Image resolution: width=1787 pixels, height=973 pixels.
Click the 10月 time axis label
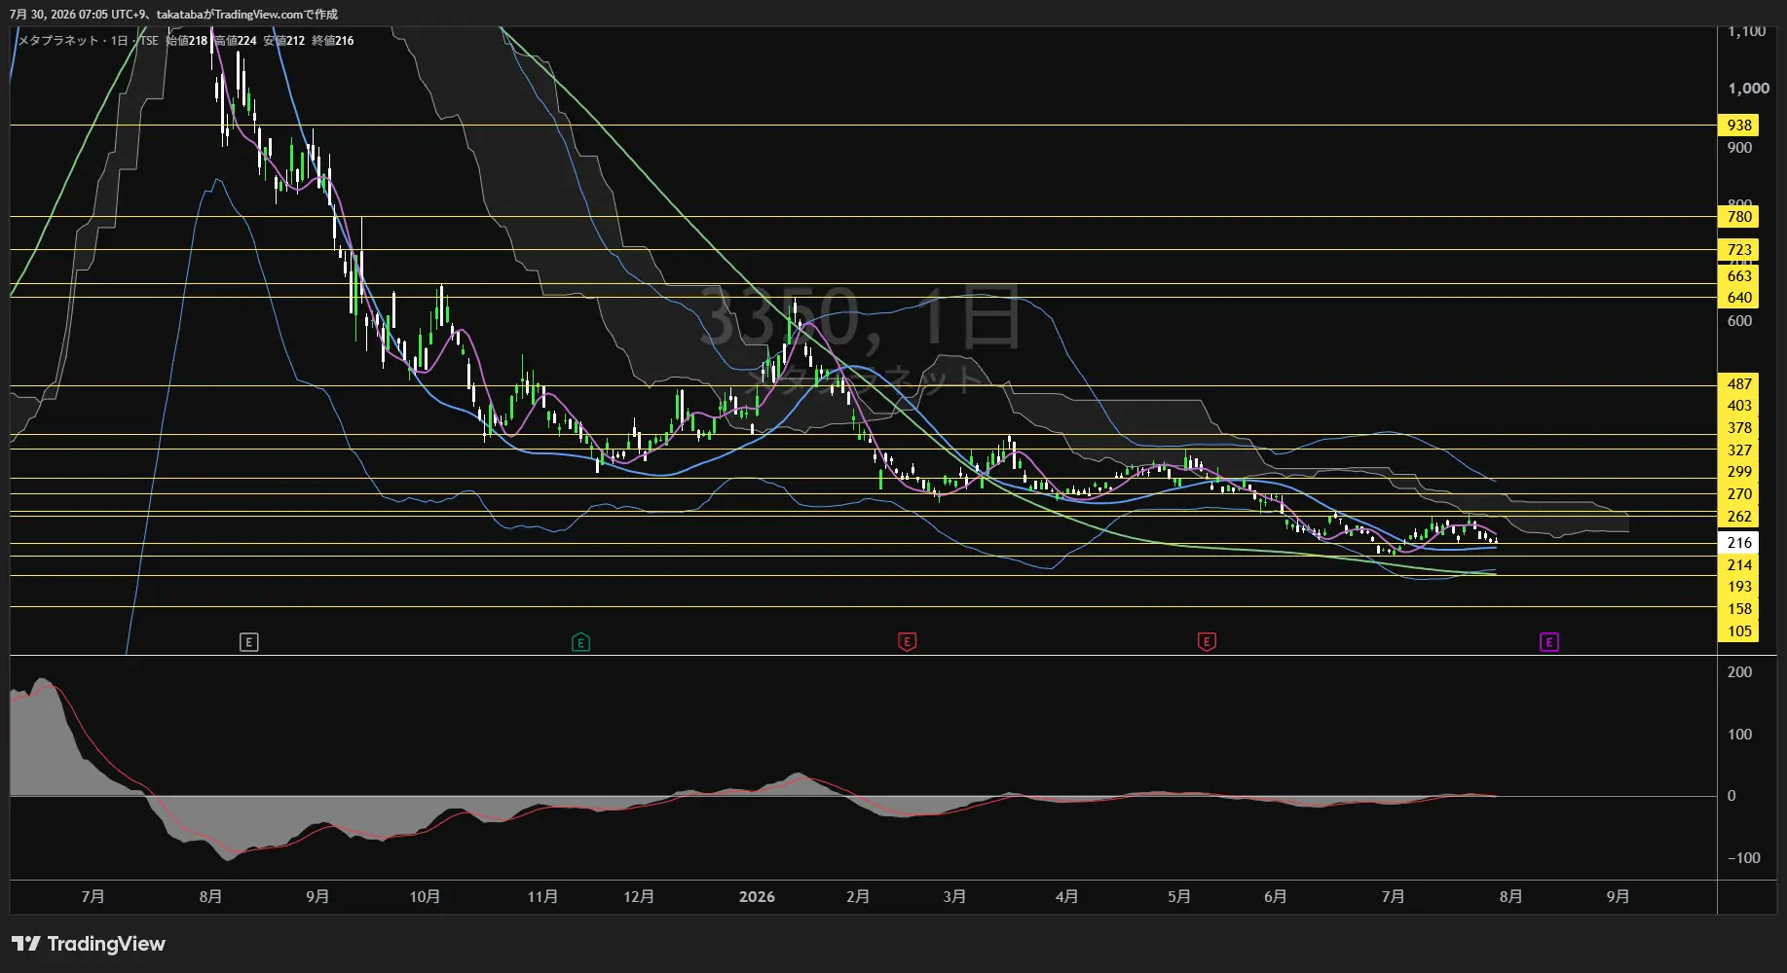pyautogui.click(x=425, y=897)
